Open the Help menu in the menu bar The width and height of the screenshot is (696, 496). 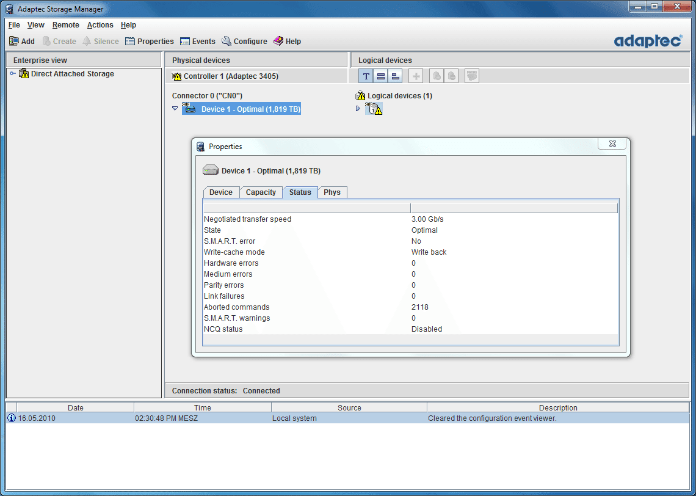[128, 25]
